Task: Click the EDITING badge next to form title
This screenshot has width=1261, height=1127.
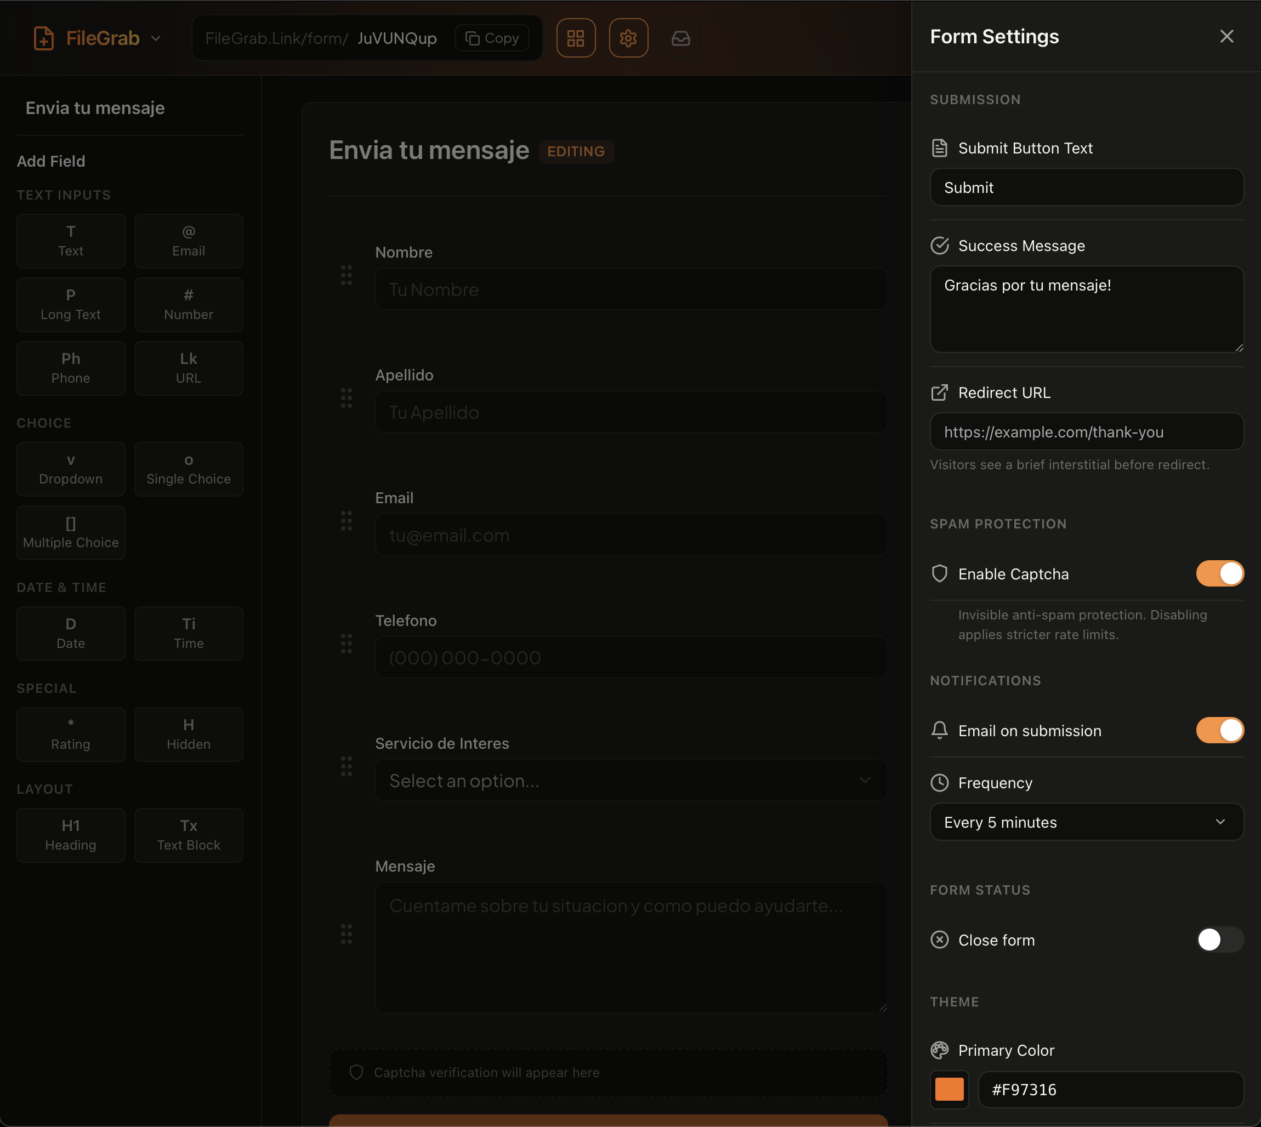Action: 576,151
